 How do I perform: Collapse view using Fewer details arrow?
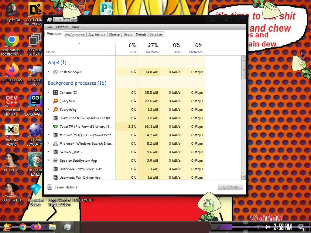point(50,187)
